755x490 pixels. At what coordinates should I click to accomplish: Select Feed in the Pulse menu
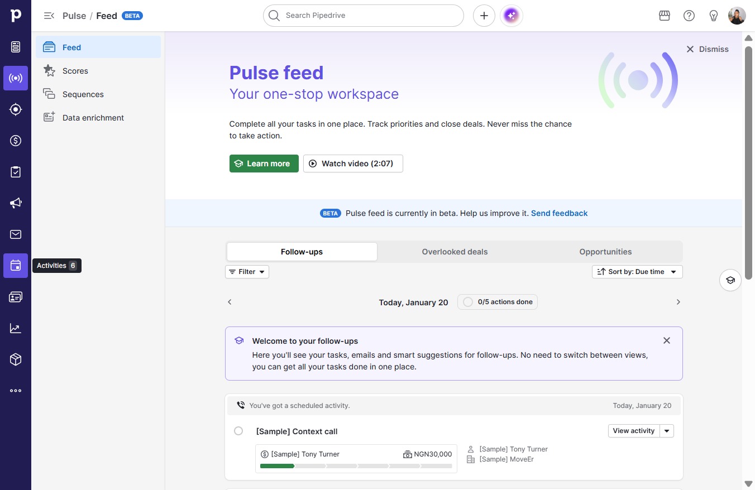click(x=98, y=47)
